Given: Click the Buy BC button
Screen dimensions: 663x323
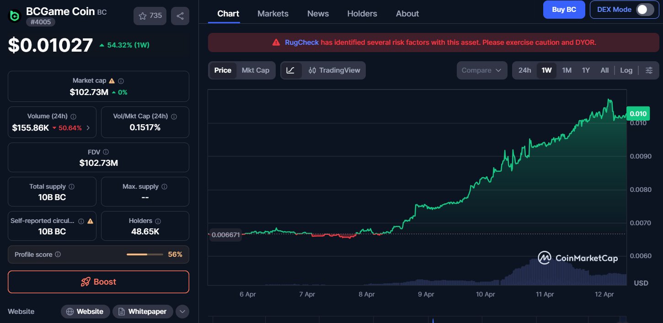Looking at the screenshot, I should [x=564, y=10].
